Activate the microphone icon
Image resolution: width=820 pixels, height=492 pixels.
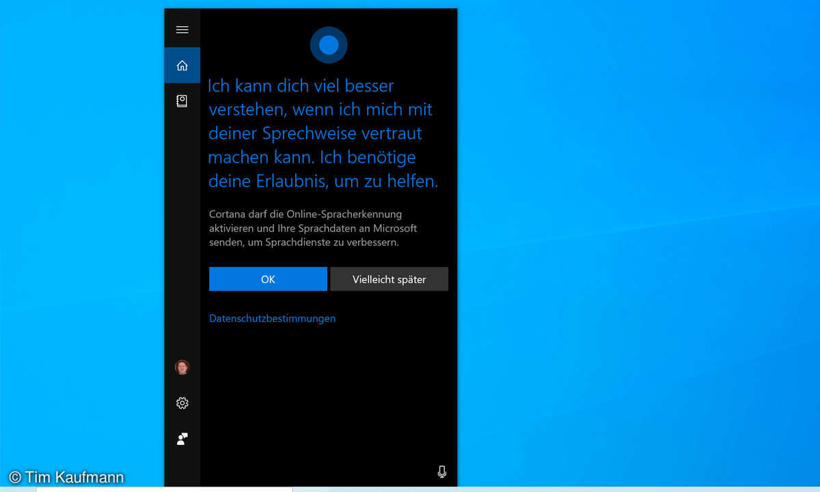[x=441, y=471]
